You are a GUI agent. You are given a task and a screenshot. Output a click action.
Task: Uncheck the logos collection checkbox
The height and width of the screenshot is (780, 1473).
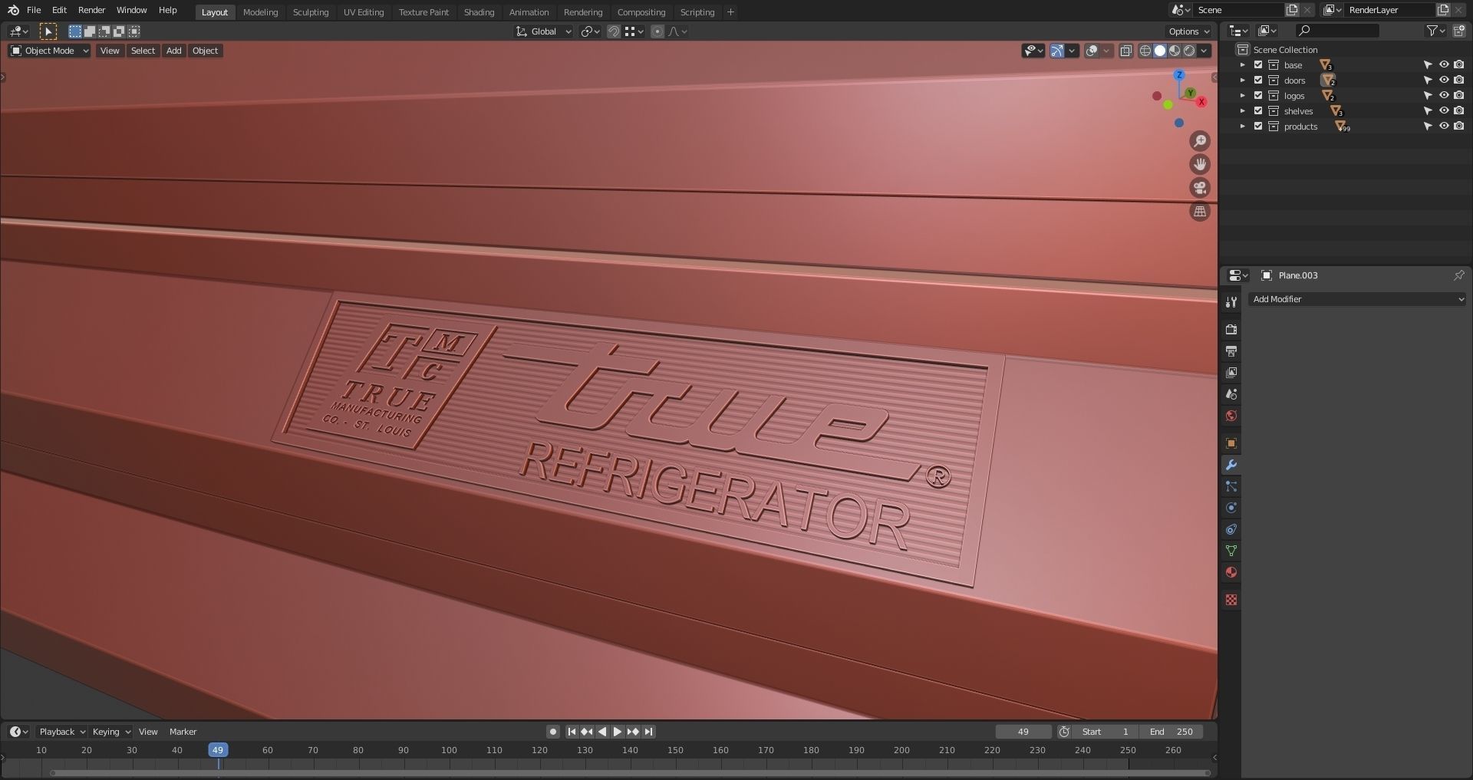point(1258,96)
